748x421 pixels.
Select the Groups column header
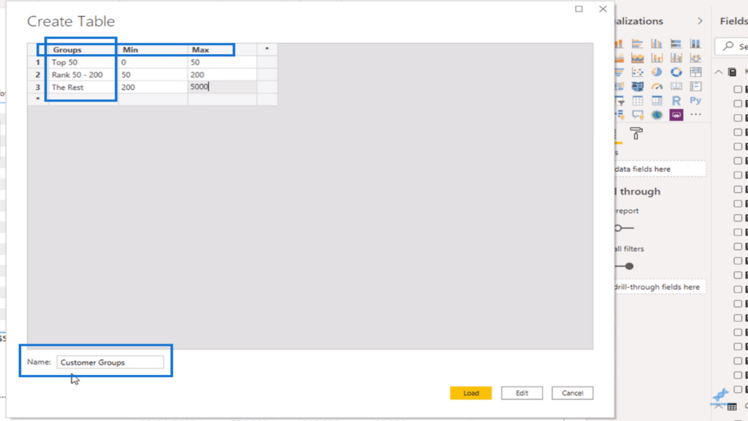pyautogui.click(x=83, y=49)
